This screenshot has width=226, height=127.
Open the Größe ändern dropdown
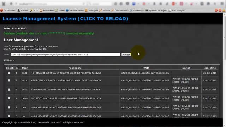pyautogui.click(x=120, y=10)
